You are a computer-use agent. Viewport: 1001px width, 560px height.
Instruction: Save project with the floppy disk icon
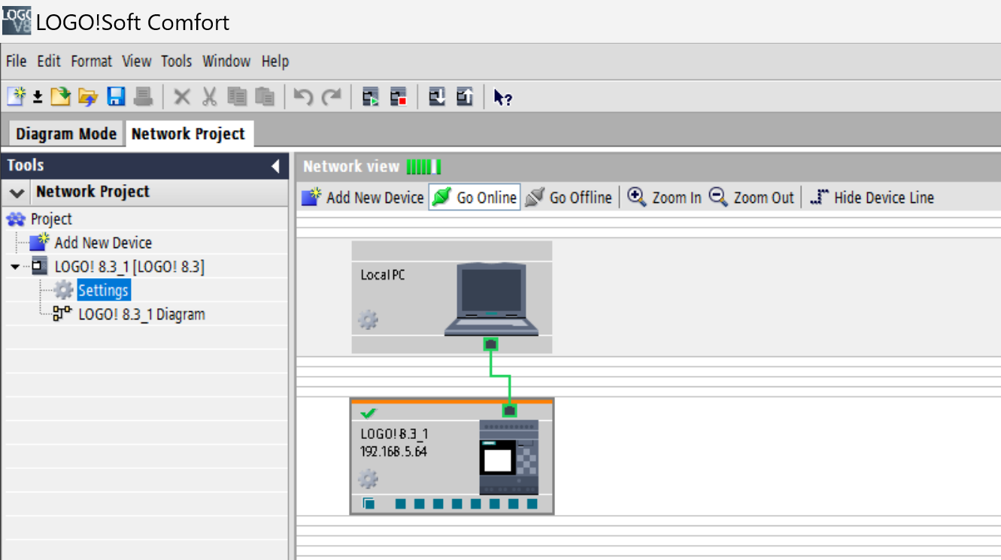coord(116,96)
